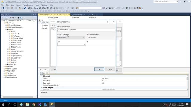
Task: Open the View menu
Action: (13, 5)
